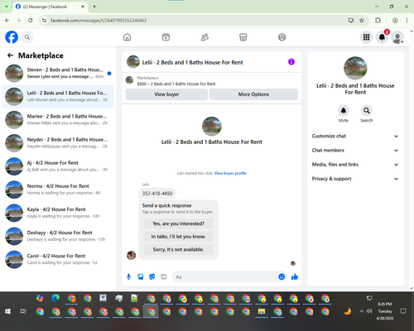Go to the Home feed icon
Screen dimensions: 414x331
[127, 37]
